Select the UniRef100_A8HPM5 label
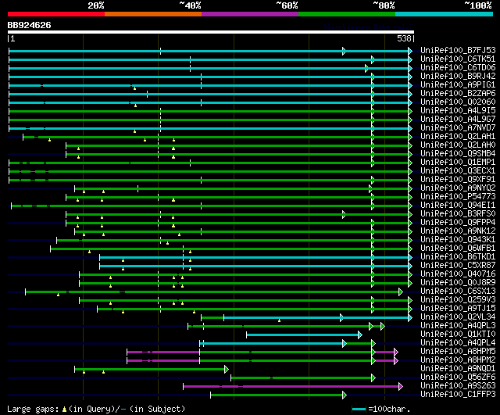The height and width of the screenshot is (415, 500). (x=458, y=352)
